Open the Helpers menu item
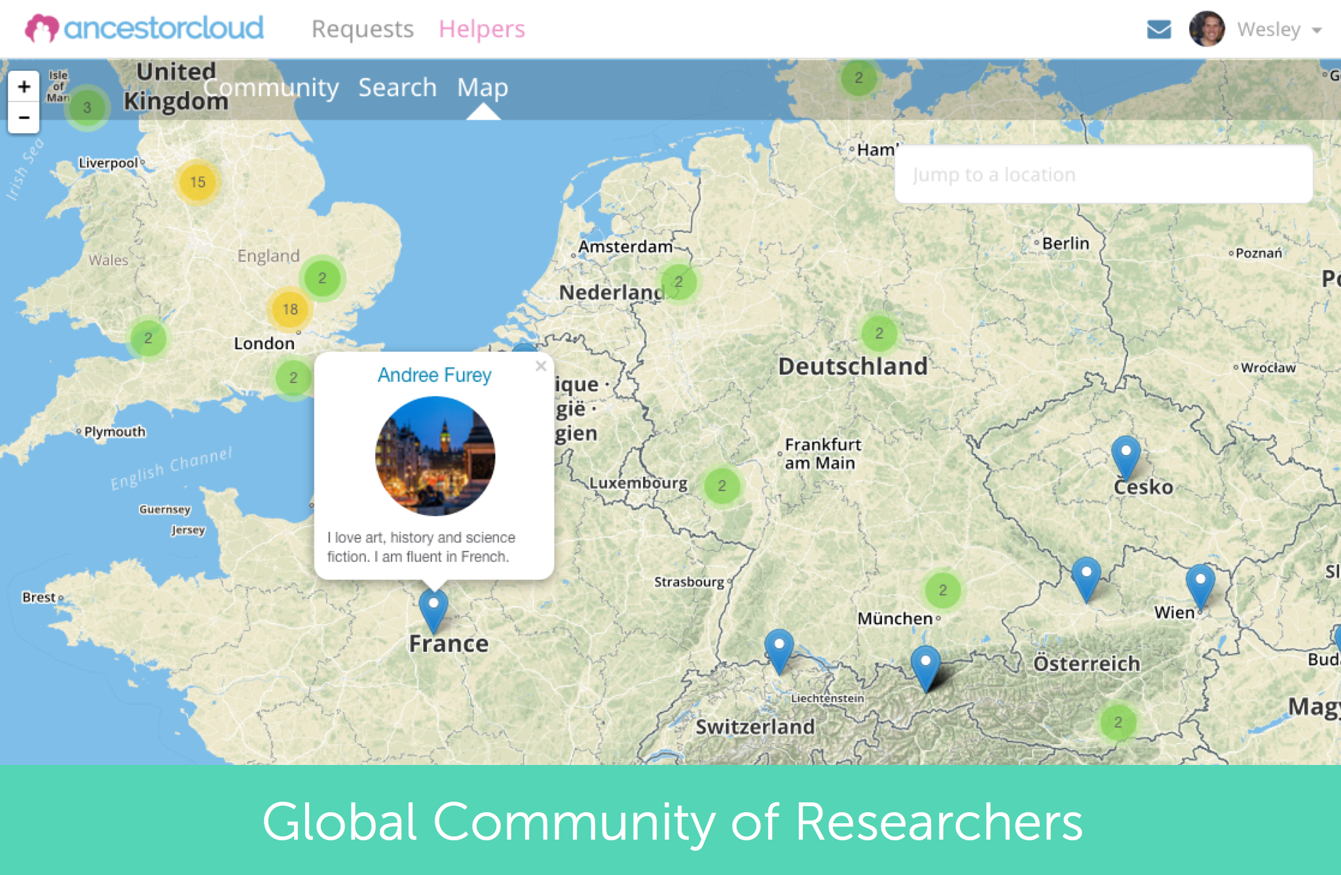Screen dimensions: 1341x875 pyautogui.click(x=481, y=29)
